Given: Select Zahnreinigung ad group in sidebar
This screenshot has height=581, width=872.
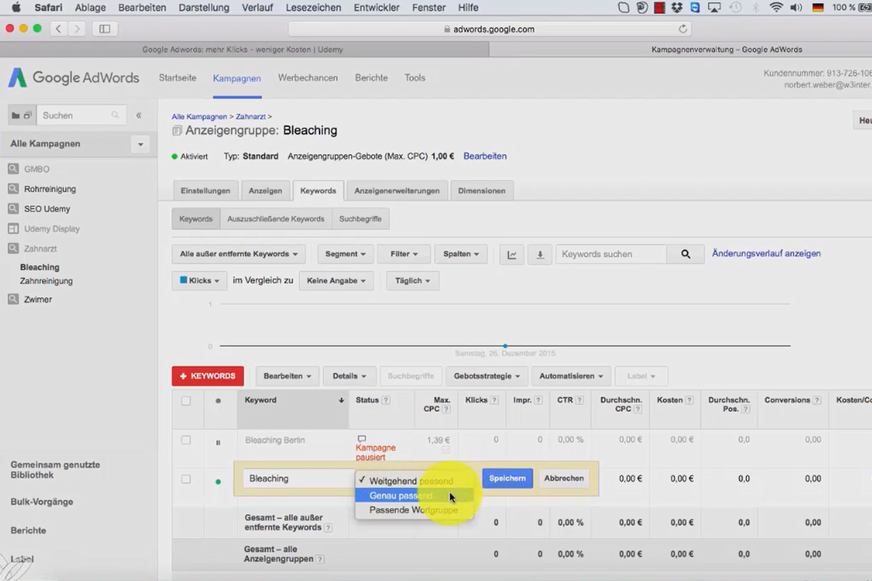Looking at the screenshot, I should click(x=47, y=281).
